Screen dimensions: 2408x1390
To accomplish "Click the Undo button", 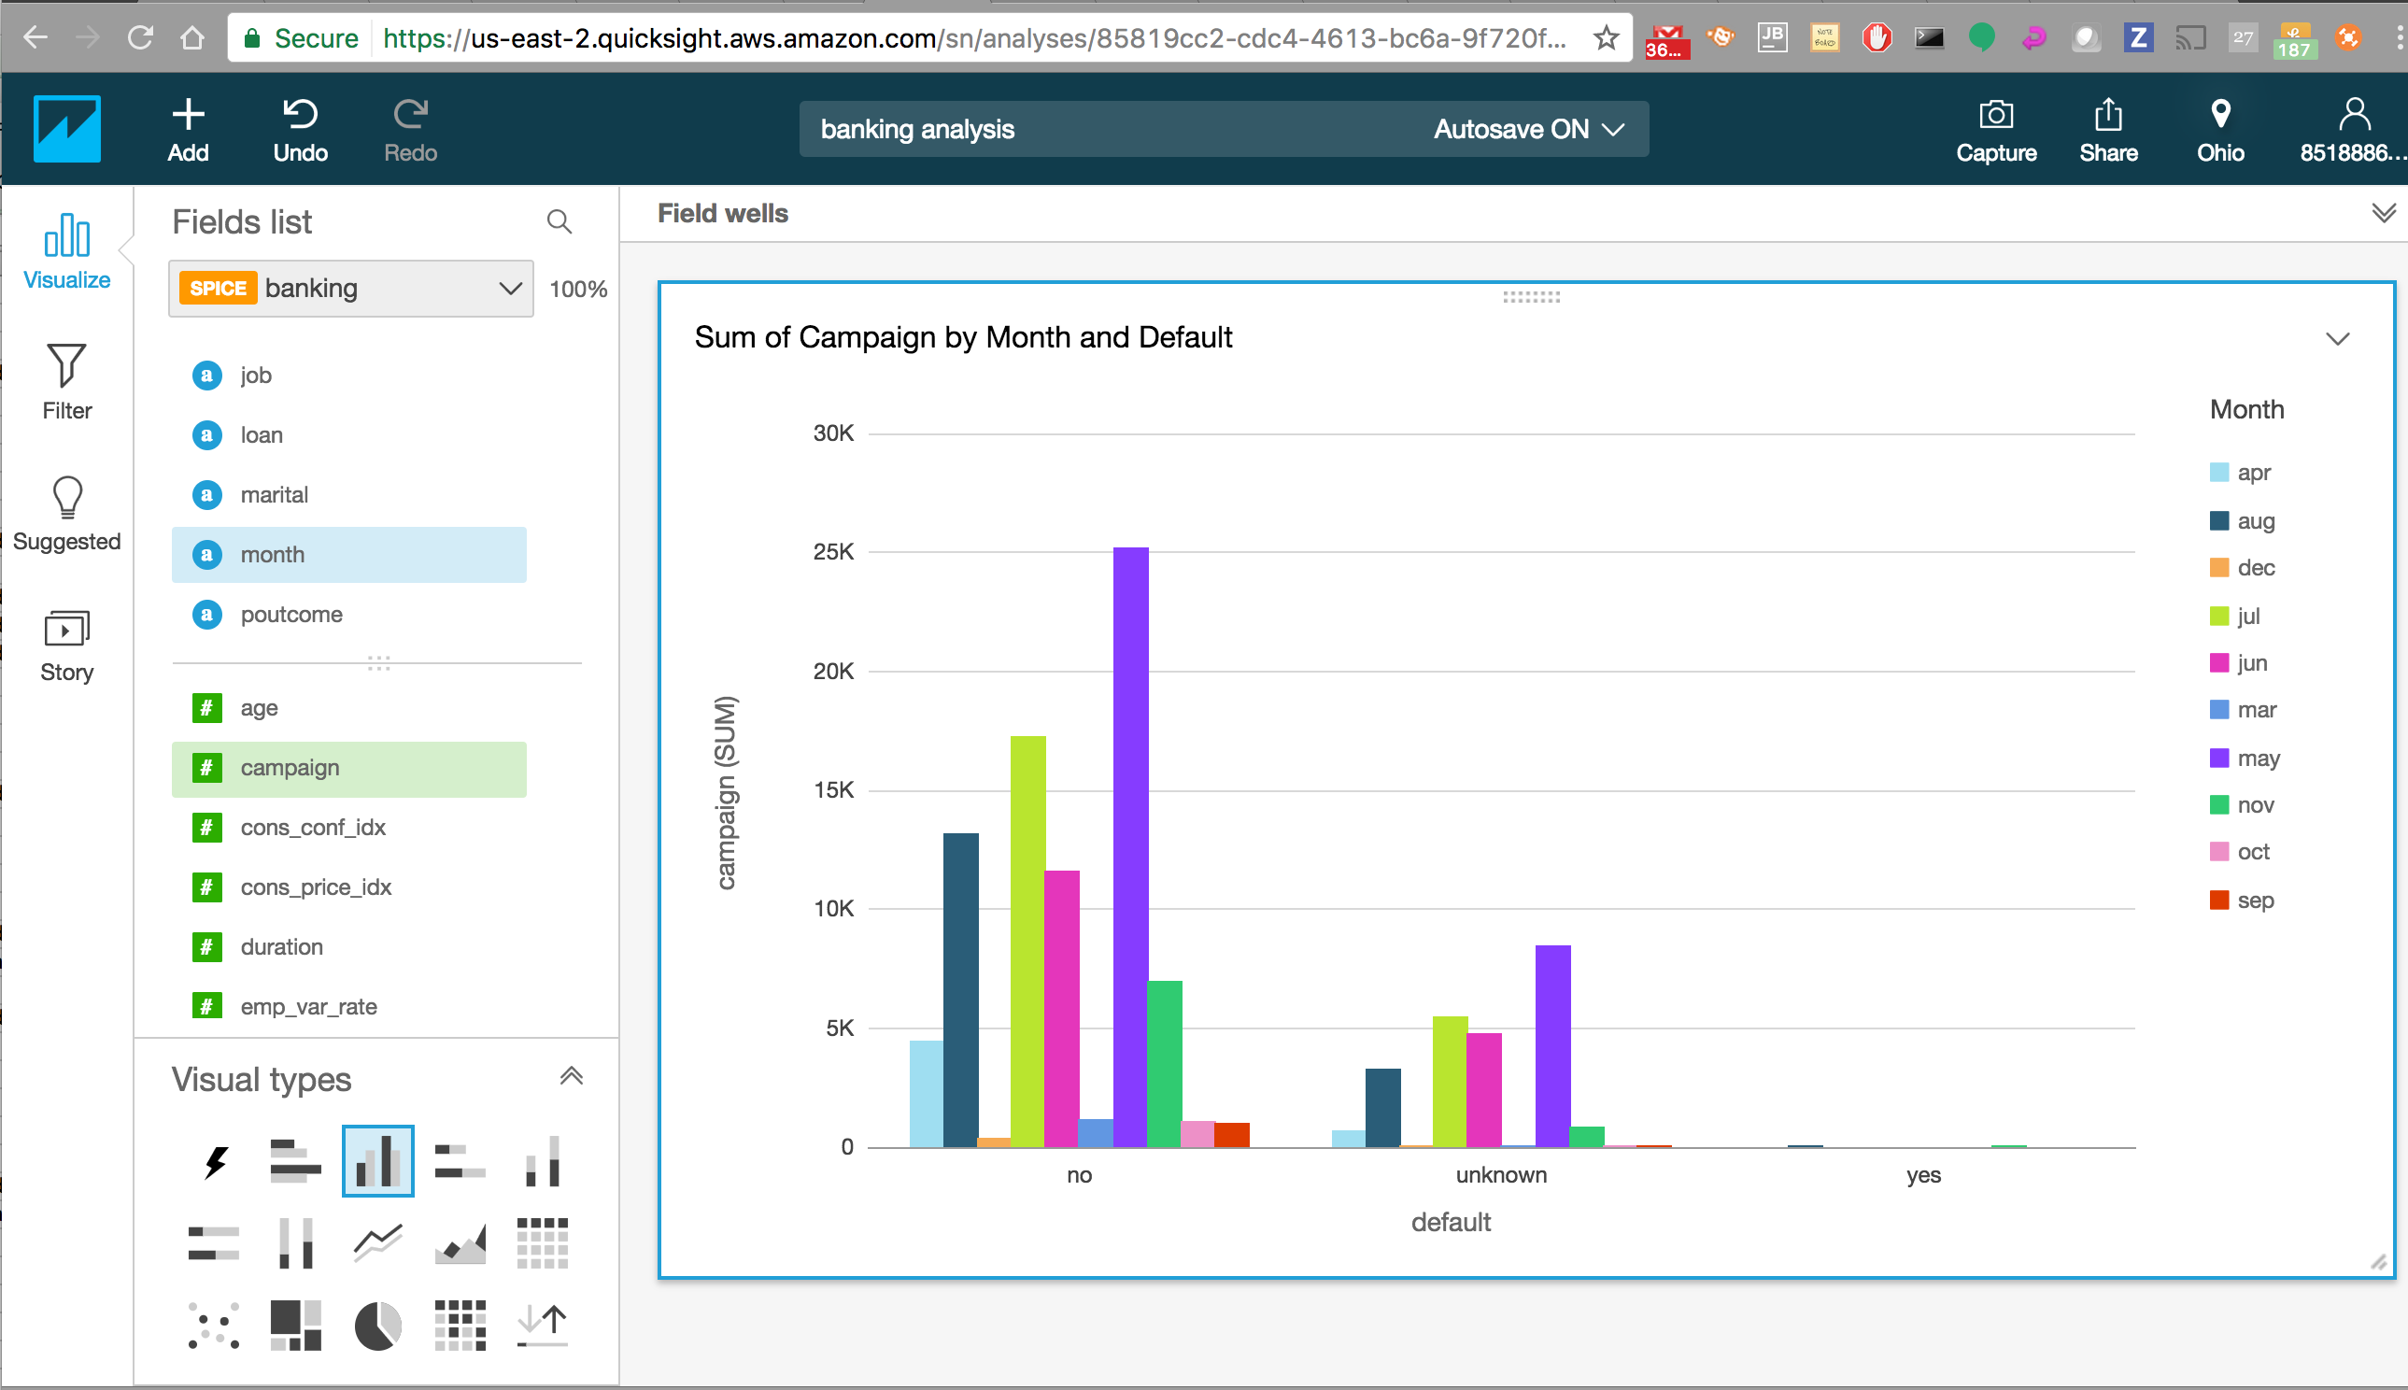I will (300, 129).
